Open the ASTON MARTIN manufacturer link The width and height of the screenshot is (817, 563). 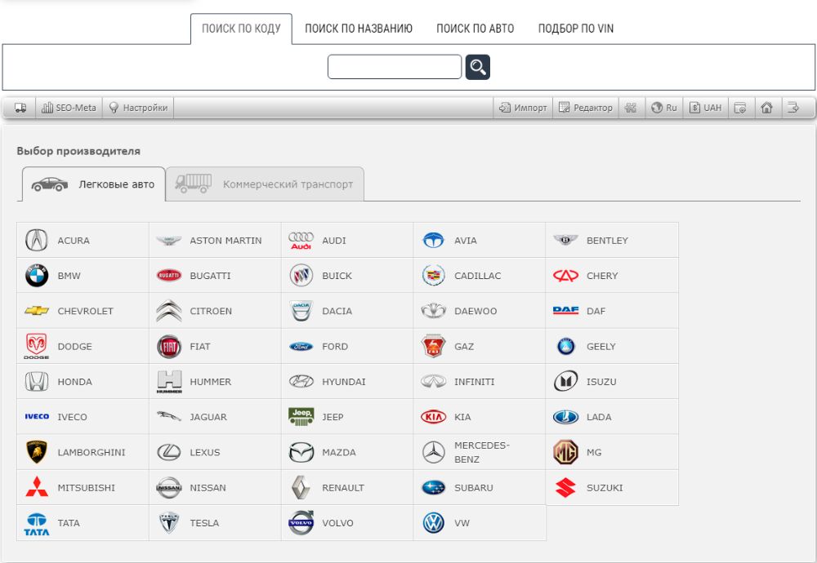pos(225,241)
